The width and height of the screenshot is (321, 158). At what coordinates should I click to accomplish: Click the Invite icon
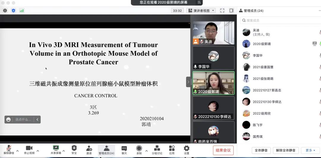(x=89, y=150)
